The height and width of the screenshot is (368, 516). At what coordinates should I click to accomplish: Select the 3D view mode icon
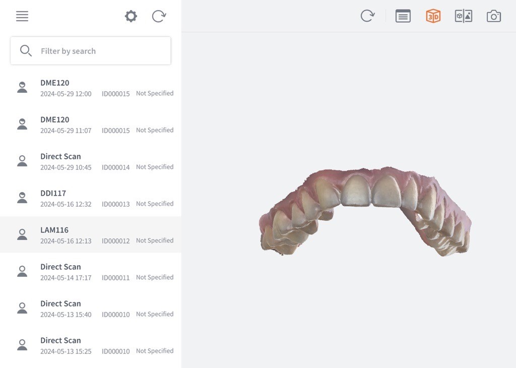coord(433,16)
